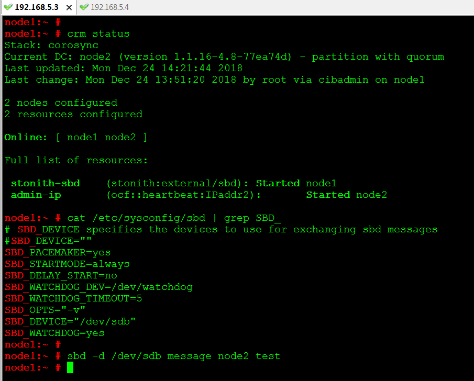Click the 'stonith-sbd' resource name

pyautogui.click(x=45, y=183)
